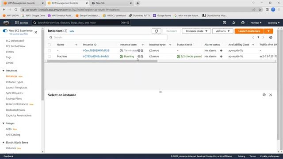Screen dimensions: 283x159
Task: Go back in browser history
Action: pos(4,10)
